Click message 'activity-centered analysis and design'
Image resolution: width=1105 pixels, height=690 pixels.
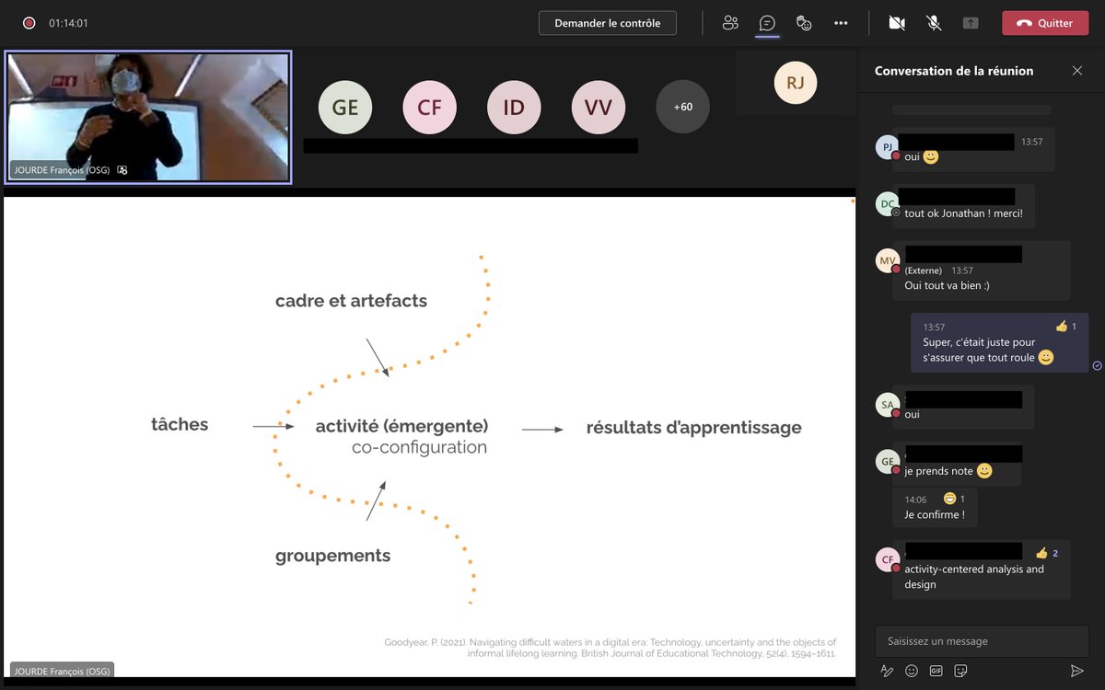[974, 577]
